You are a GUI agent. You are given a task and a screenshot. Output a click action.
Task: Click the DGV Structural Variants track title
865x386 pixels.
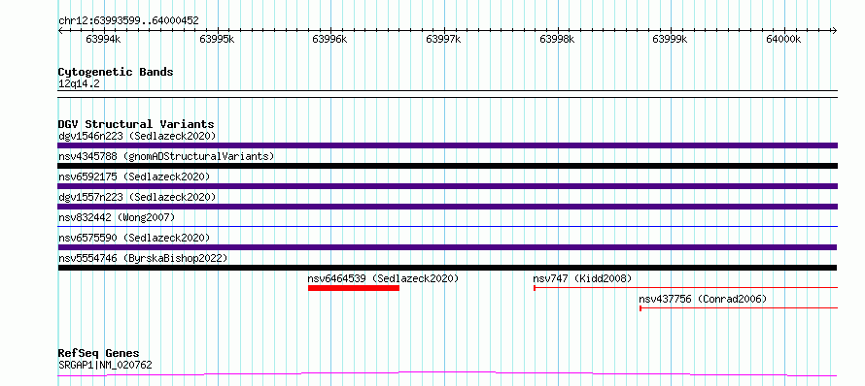pyautogui.click(x=136, y=124)
